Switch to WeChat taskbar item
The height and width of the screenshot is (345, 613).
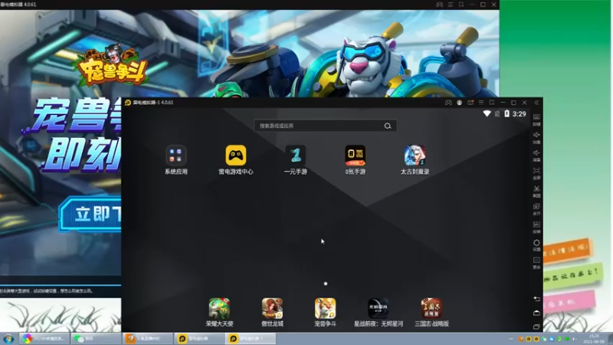pos(97,339)
